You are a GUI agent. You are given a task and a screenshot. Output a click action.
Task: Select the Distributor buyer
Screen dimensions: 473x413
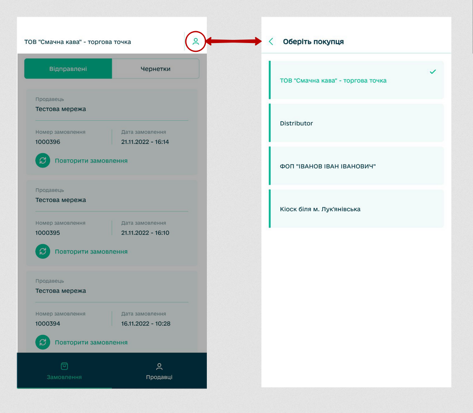coord(356,123)
